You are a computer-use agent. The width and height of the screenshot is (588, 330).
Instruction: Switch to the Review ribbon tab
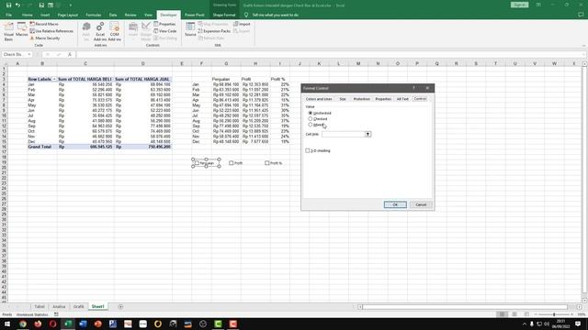point(130,15)
